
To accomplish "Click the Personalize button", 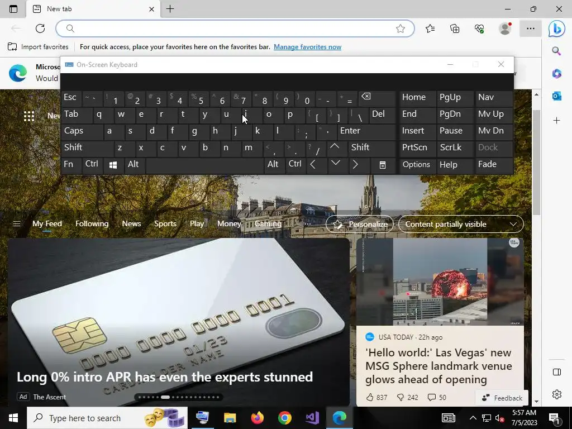I will pos(360,224).
